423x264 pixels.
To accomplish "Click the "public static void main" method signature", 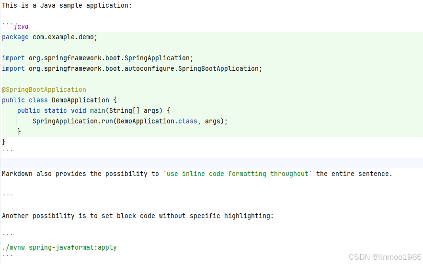I will [x=94, y=110].
